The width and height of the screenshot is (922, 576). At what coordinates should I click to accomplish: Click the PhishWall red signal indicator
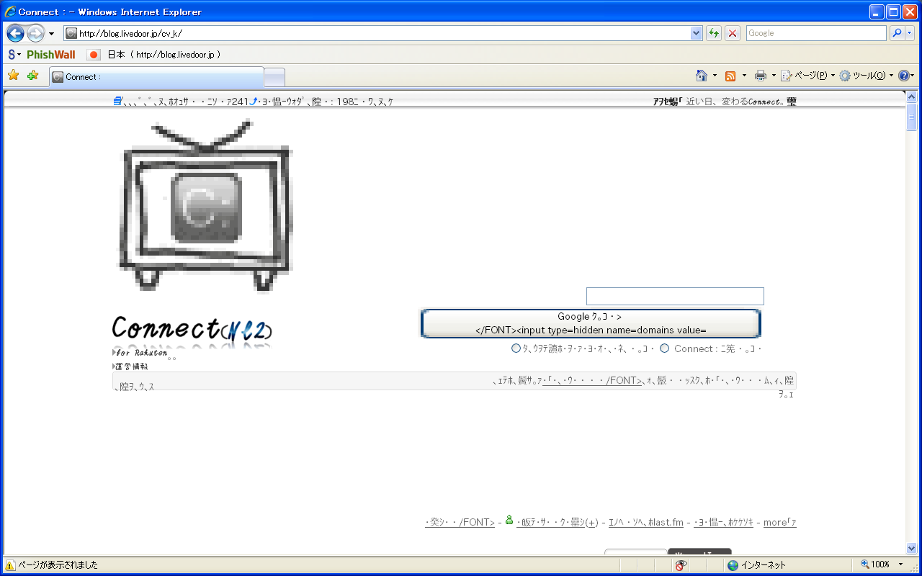click(x=94, y=55)
